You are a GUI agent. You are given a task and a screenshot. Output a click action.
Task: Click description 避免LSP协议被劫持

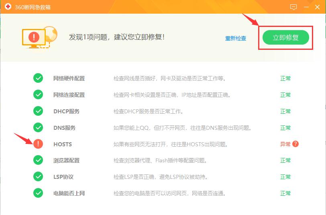161,177
